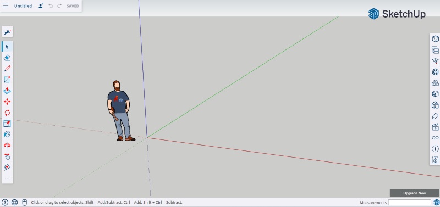Click the Measurements label
This screenshot has height=207, width=440.
coord(373,202)
